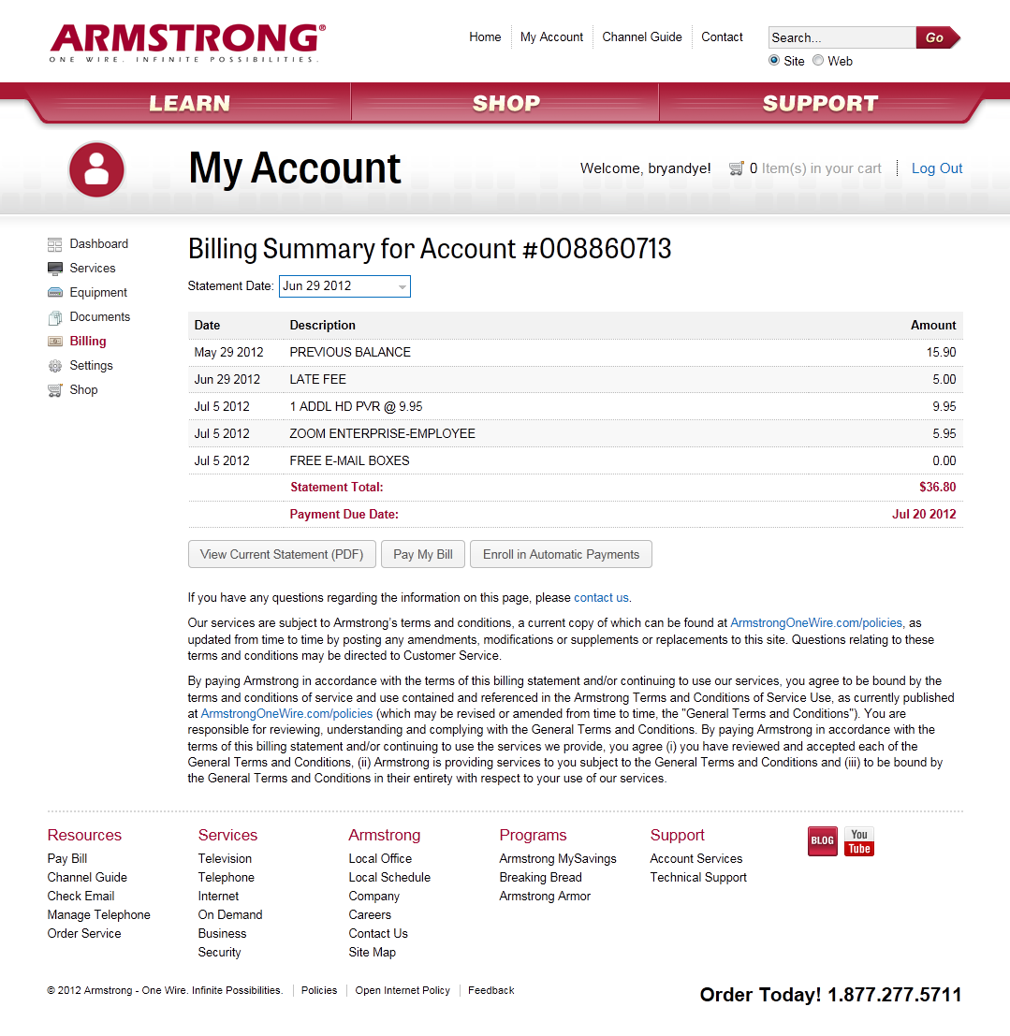
Task: Click the Equipment icon in sidebar
Action: pos(55,293)
